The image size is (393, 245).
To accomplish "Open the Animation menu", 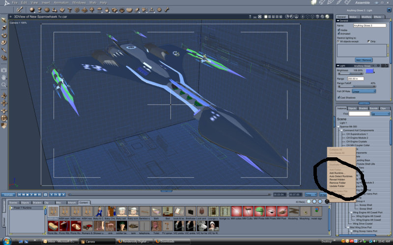I will (x=61, y=2).
